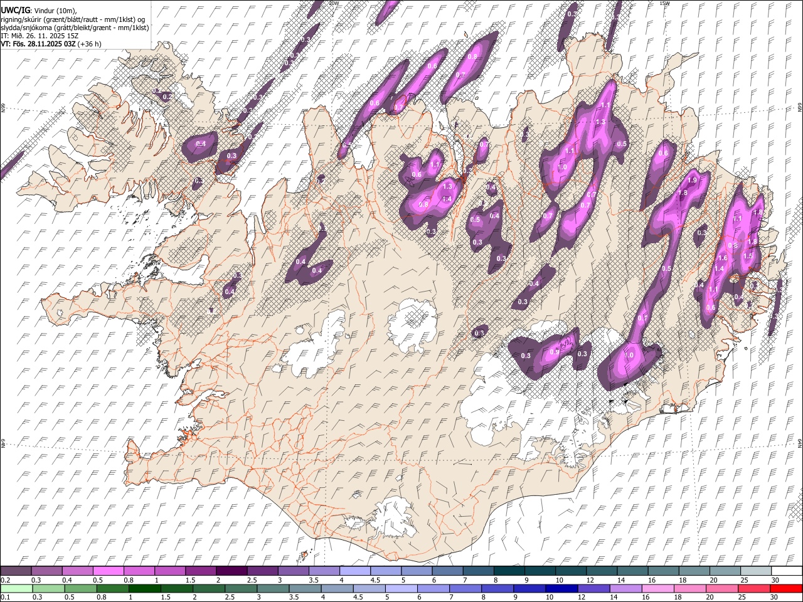Select pink-purple legend swatch between 3.5 and 4
Screen dimensions: 803x602
pos(324,571)
